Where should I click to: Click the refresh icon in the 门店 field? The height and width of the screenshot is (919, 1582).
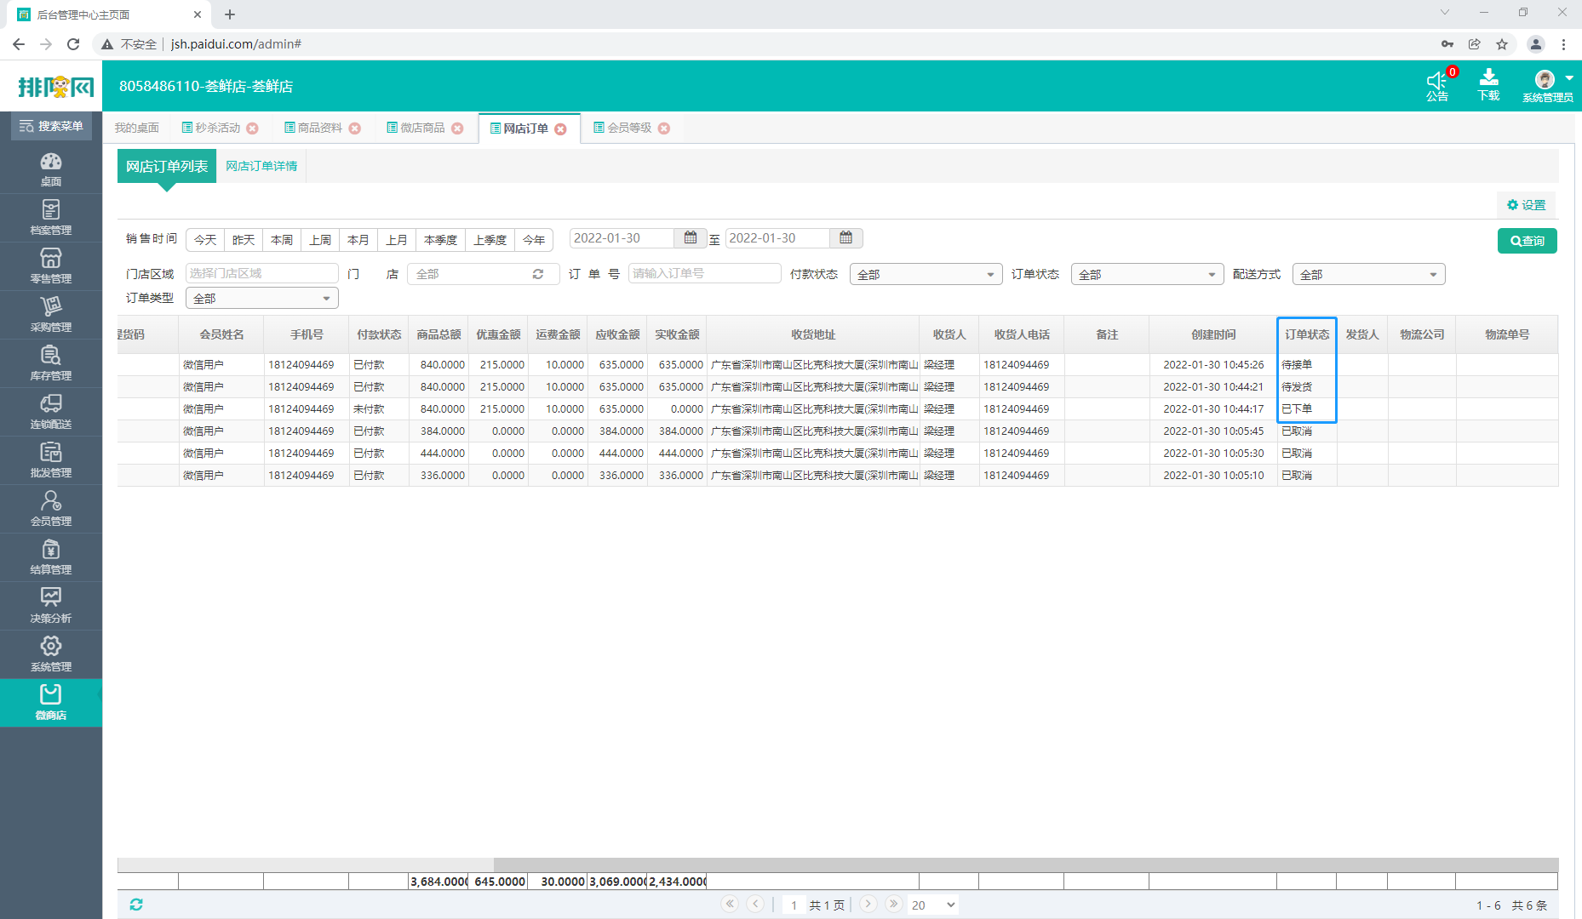click(538, 274)
